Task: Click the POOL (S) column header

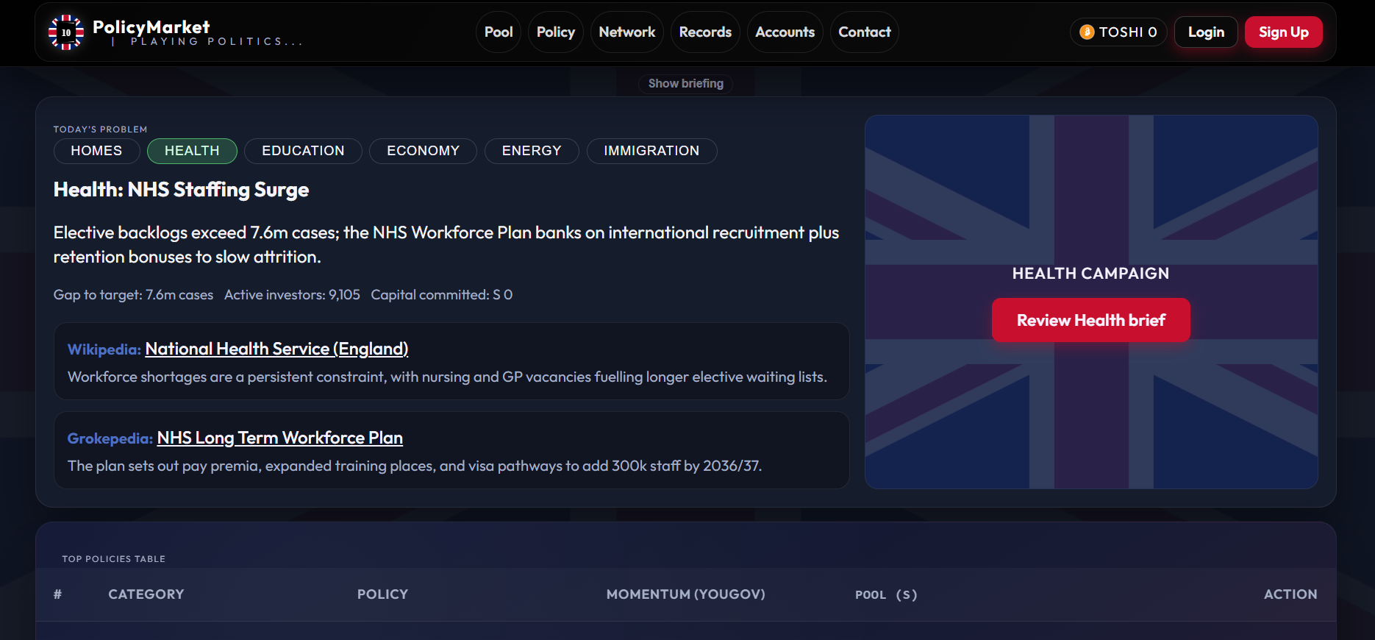Action: coord(886,595)
